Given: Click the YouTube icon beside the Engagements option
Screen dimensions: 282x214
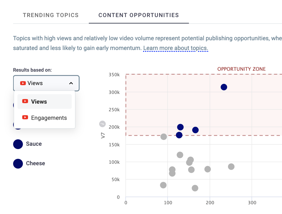Looking at the screenshot, I should pyautogui.click(x=25, y=118).
